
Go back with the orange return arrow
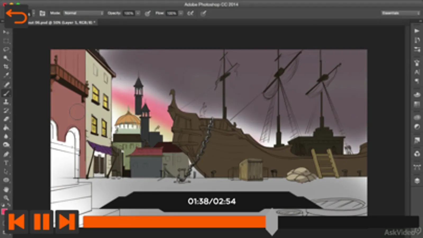pos(16,16)
